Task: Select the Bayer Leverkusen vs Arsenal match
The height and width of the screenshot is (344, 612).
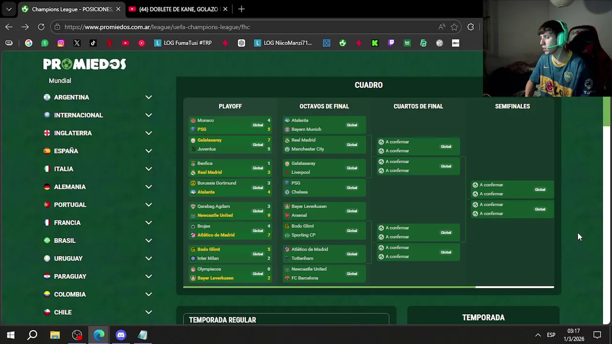Action: (324, 211)
